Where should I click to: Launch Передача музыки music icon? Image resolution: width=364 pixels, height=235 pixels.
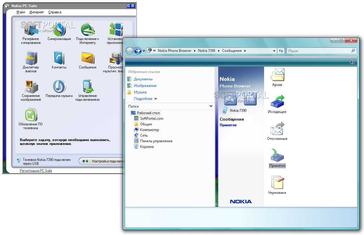tap(59, 87)
